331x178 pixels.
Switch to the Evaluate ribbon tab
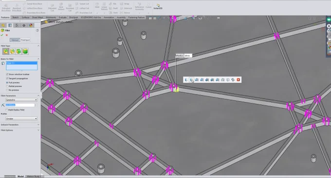62,17
